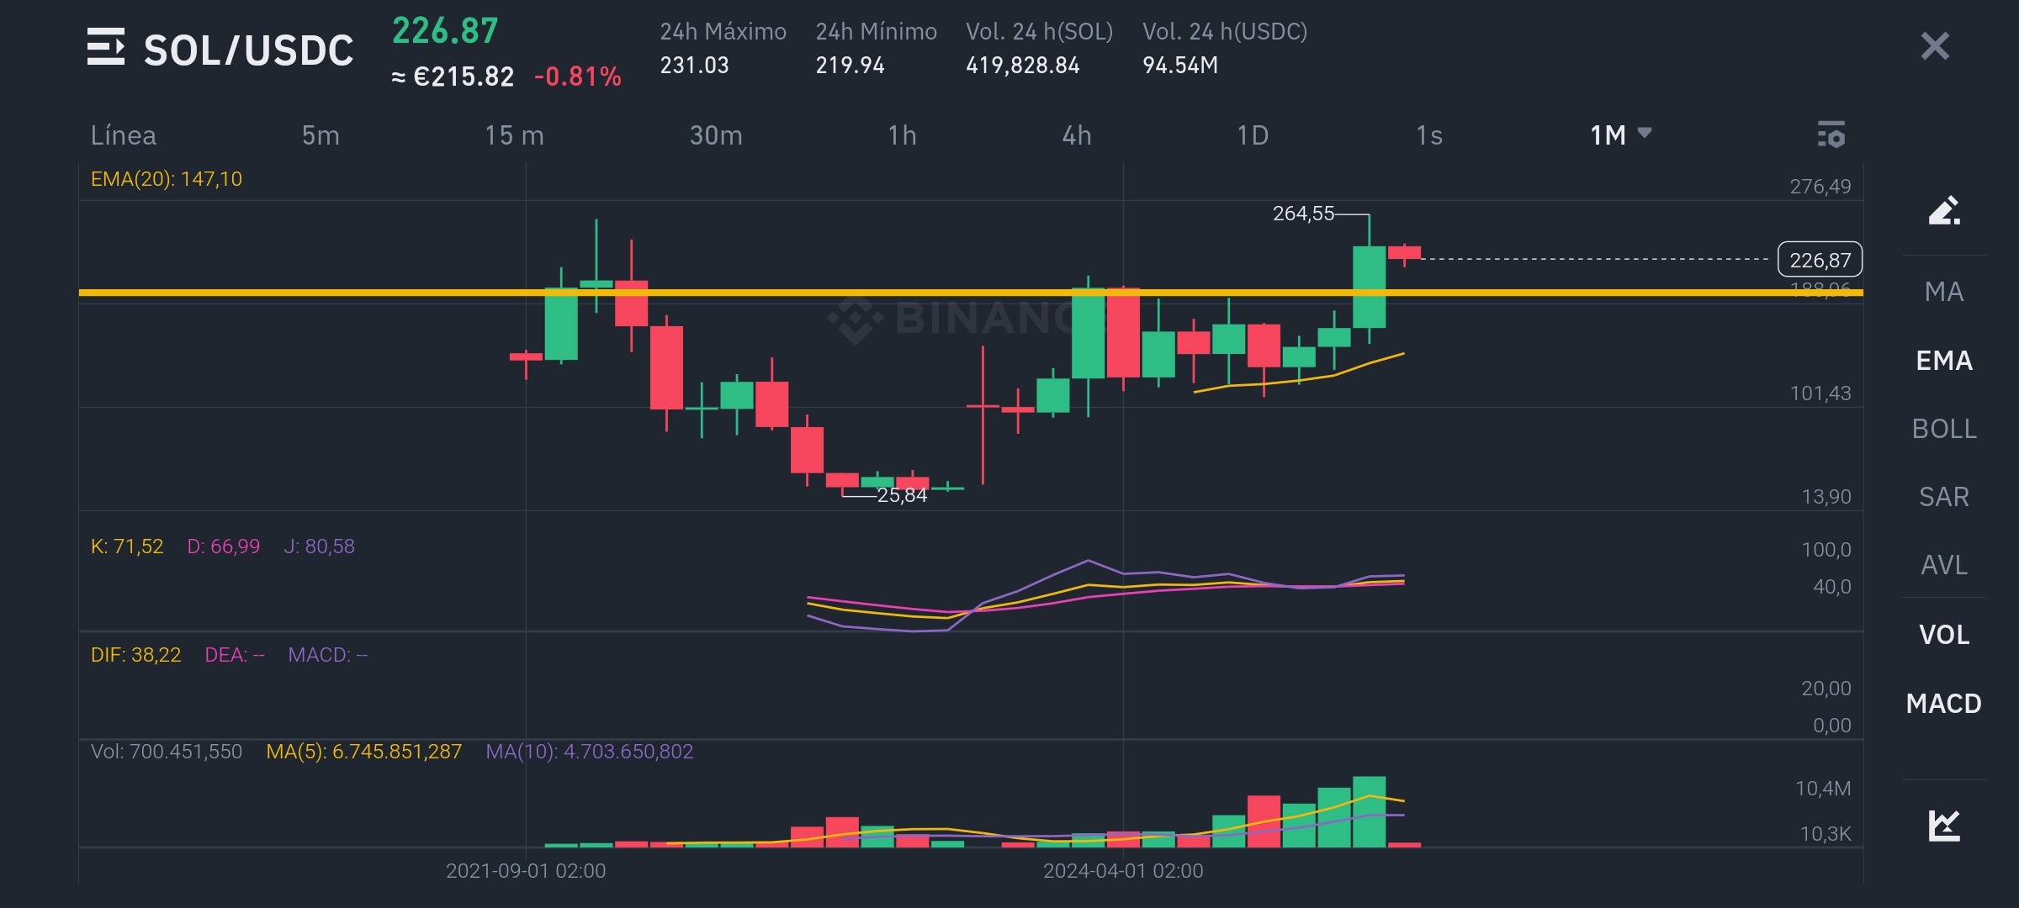The width and height of the screenshot is (2019, 908).
Task: Click the J: 80,58 indicator value
Action: (320, 546)
